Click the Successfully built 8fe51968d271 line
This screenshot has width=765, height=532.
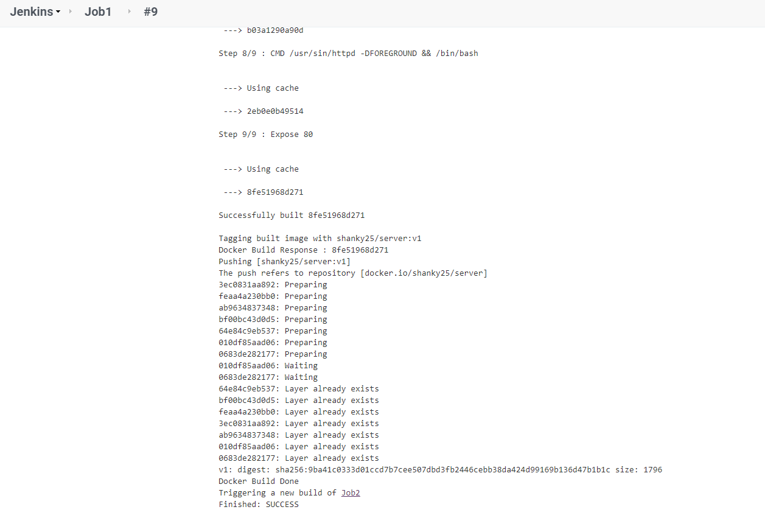coord(292,215)
